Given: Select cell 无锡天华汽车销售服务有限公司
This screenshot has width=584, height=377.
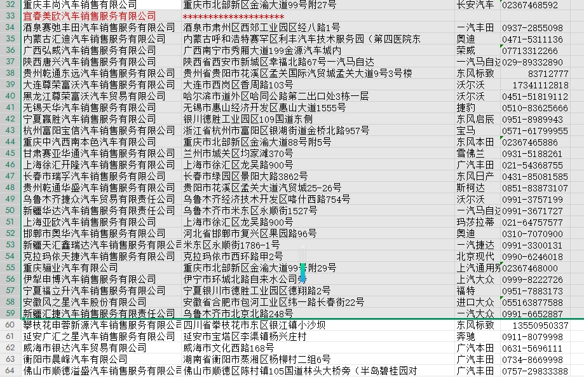Looking at the screenshot, I should (x=101, y=107).
